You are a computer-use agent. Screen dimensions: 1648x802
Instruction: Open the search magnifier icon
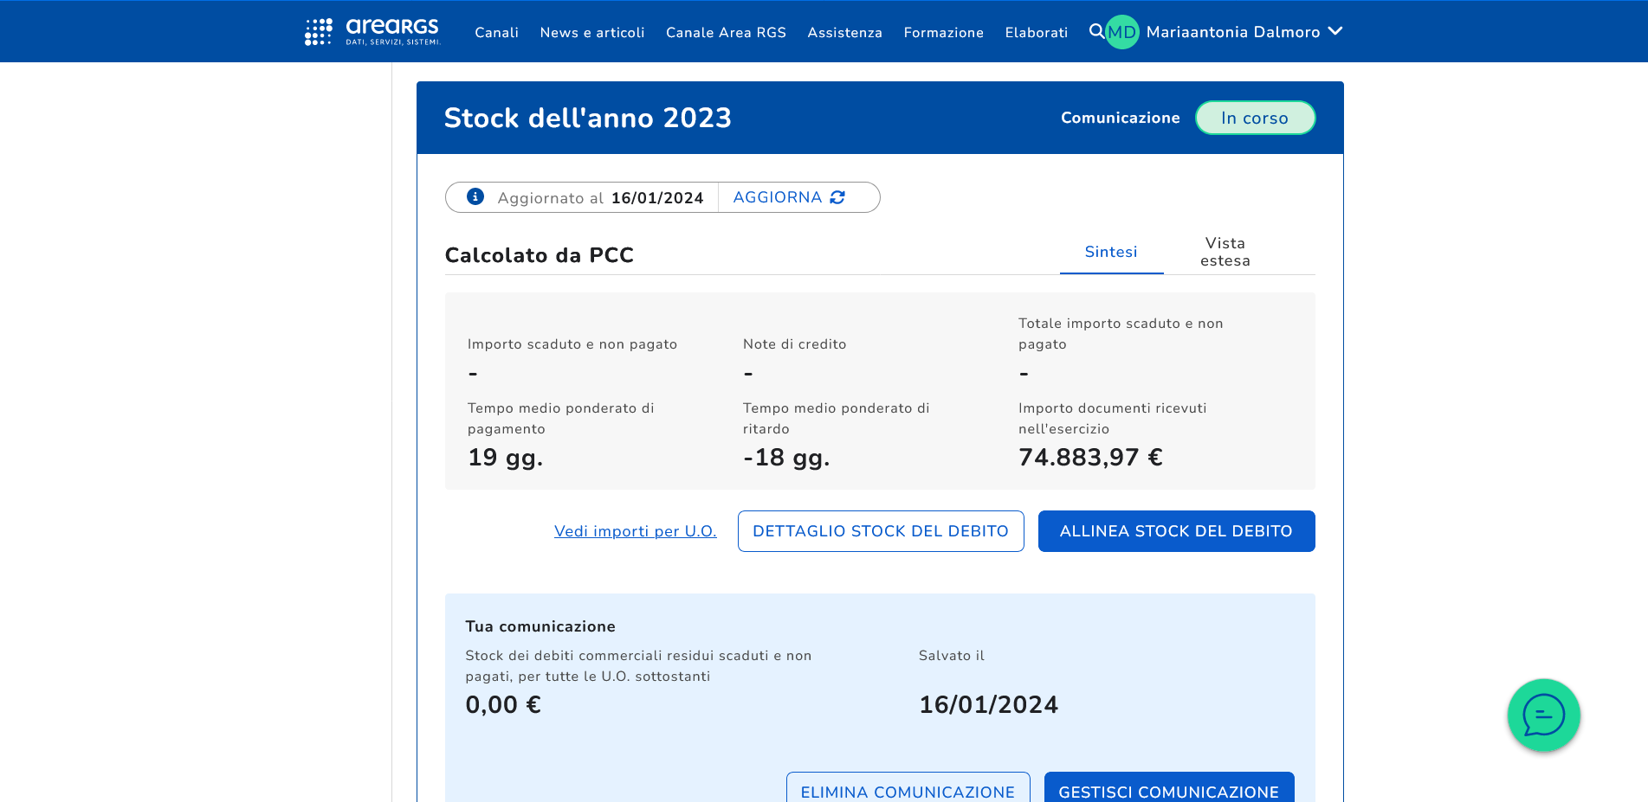(1096, 32)
